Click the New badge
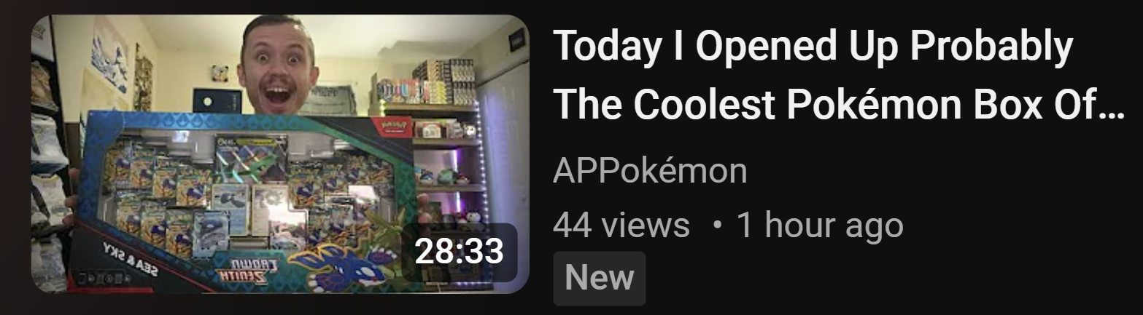Viewport: 1143px width, 315px height. [599, 278]
